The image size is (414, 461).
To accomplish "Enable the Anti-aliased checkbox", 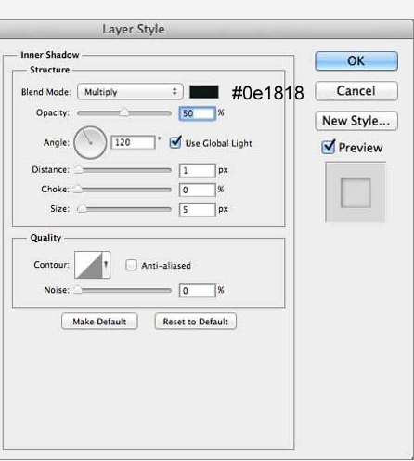I will [x=131, y=265].
